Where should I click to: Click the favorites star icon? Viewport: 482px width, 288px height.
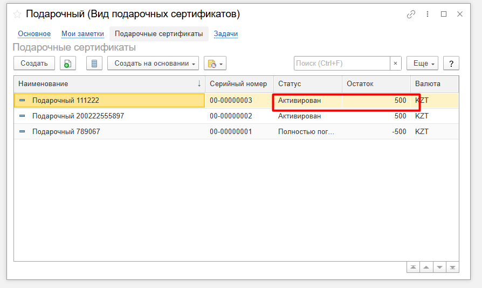[x=17, y=15]
